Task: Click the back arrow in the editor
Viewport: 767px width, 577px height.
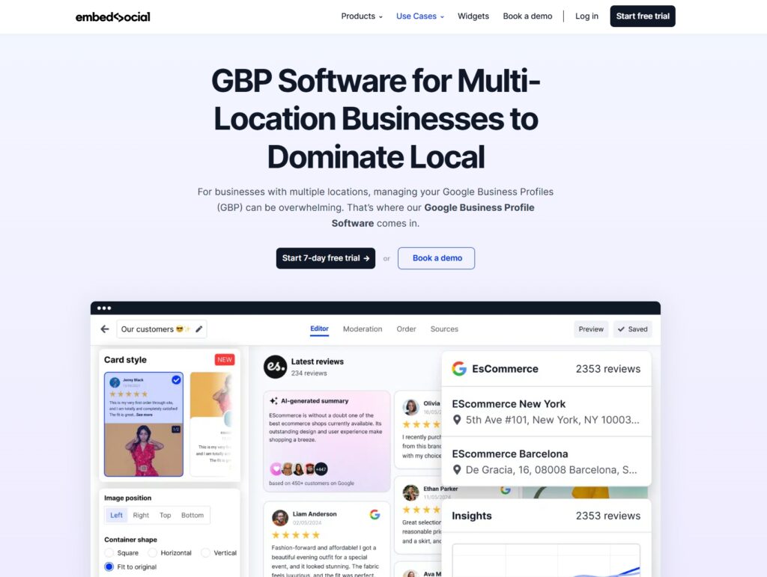Action: [x=105, y=329]
